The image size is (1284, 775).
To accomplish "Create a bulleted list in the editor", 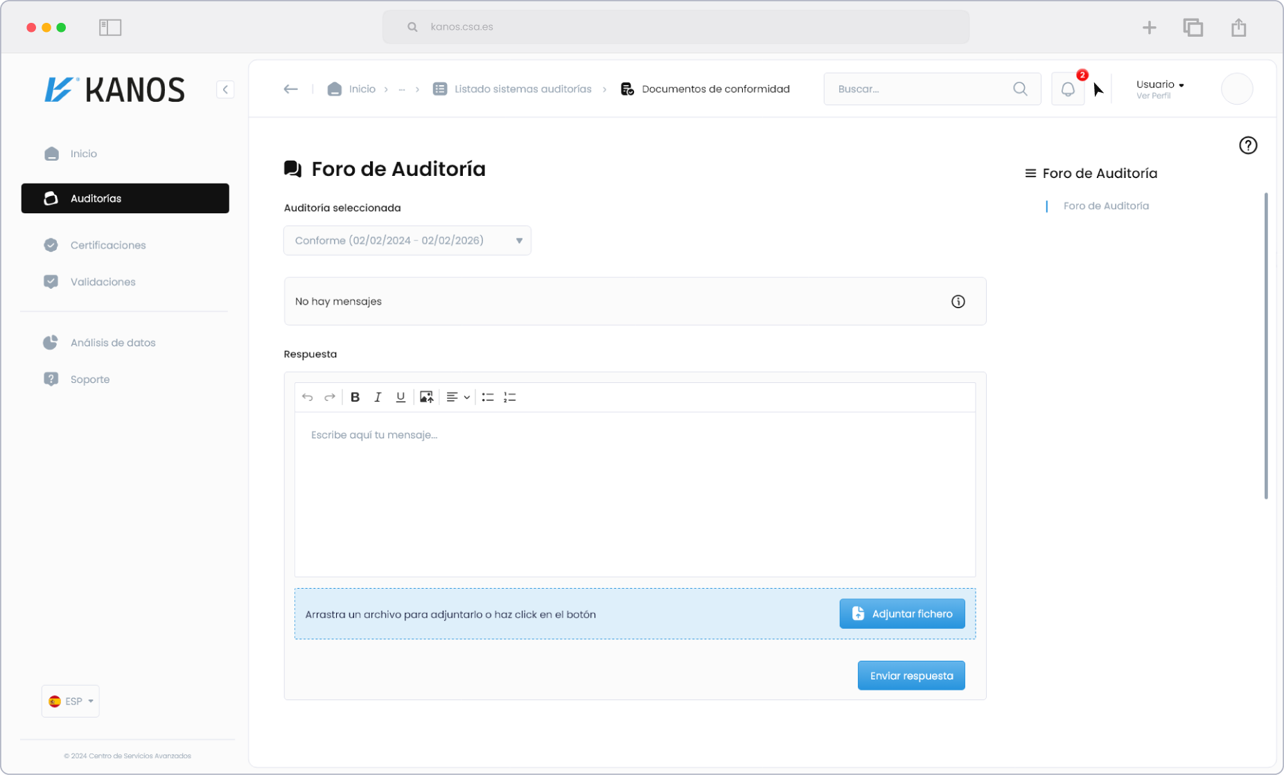I will pyautogui.click(x=487, y=397).
